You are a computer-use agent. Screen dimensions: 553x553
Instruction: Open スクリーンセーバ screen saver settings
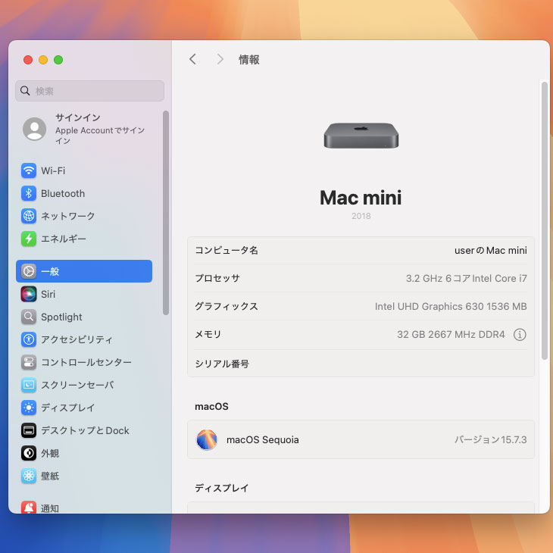tap(77, 385)
